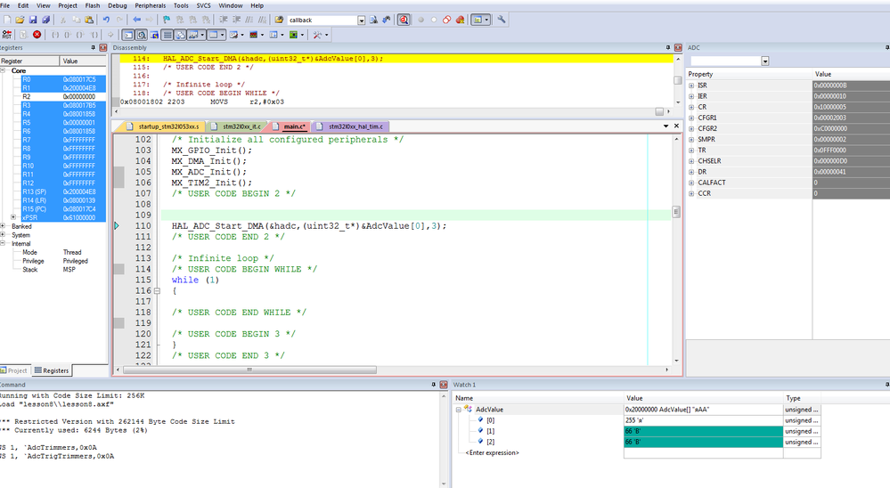890x488 pixels.
Task: Expand the ISR register property
Action: [691, 85]
